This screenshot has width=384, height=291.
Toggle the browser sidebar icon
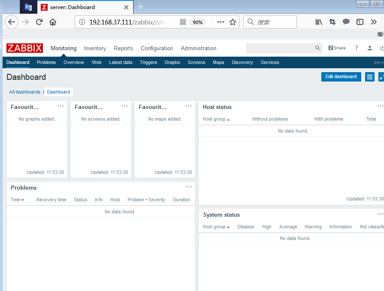tap(360, 22)
